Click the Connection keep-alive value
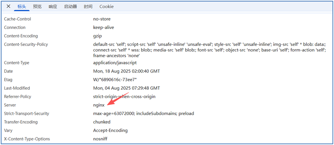Screen dimensions: 334x145 click(104, 27)
